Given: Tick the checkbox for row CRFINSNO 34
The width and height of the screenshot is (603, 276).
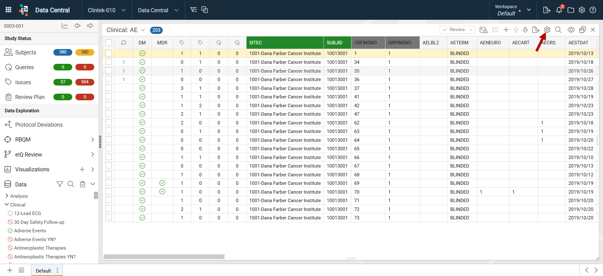Looking at the screenshot, I should click(109, 62).
